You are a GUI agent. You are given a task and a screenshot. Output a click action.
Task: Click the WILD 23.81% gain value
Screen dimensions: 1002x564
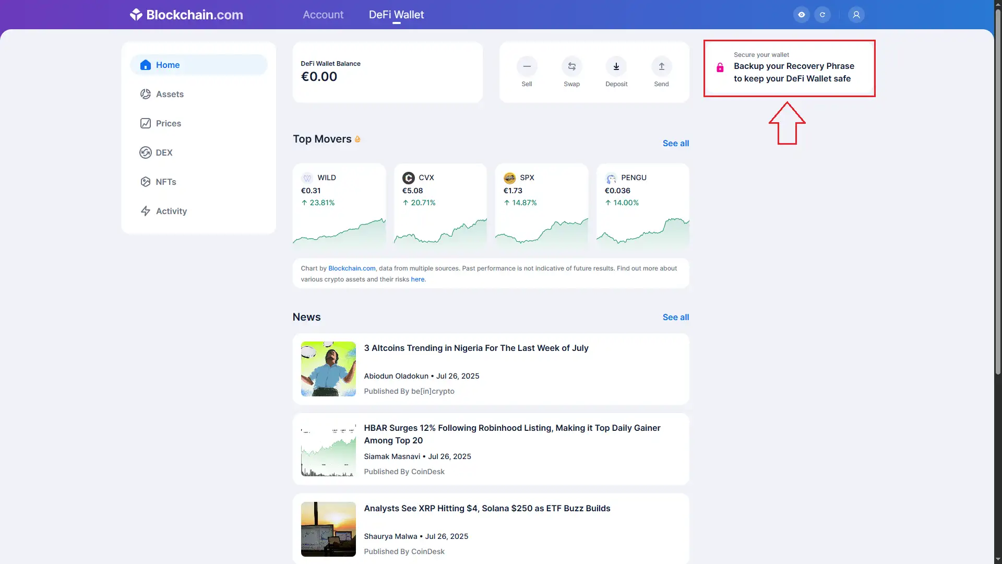click(x=318, y=203)
